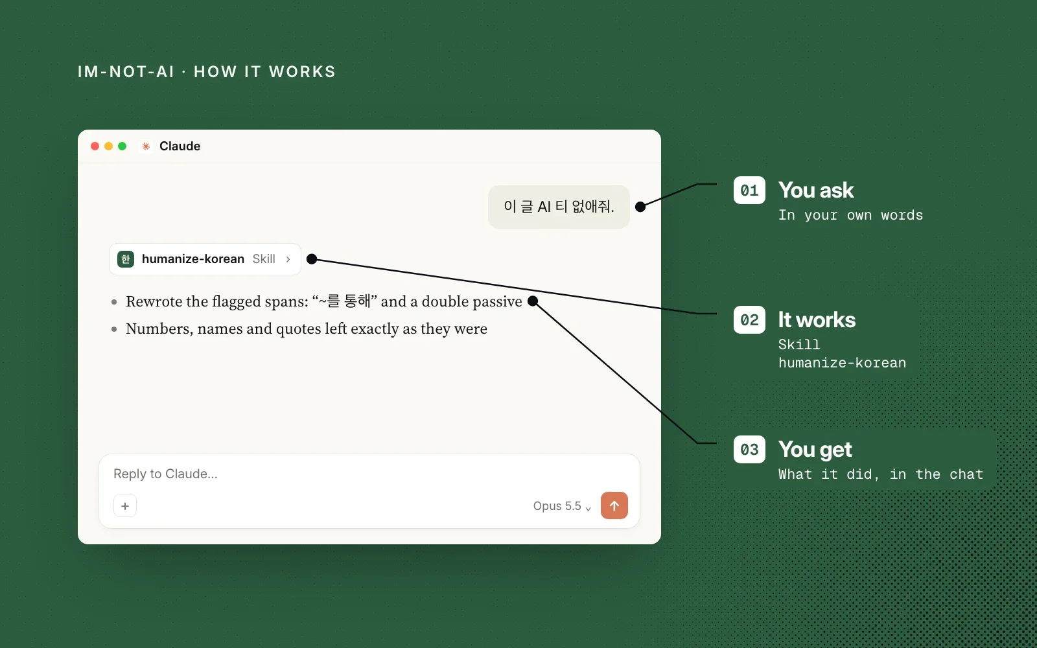Click the Korean user message bubble
The width and height of the screenshot is (1037, 648).
[x=559, y=207]
